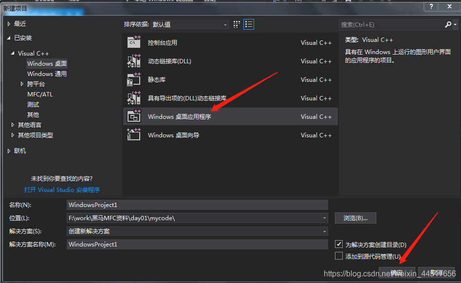Click 已安装 tree label
This screenshot has width=461, height=283.
(23, 38)
